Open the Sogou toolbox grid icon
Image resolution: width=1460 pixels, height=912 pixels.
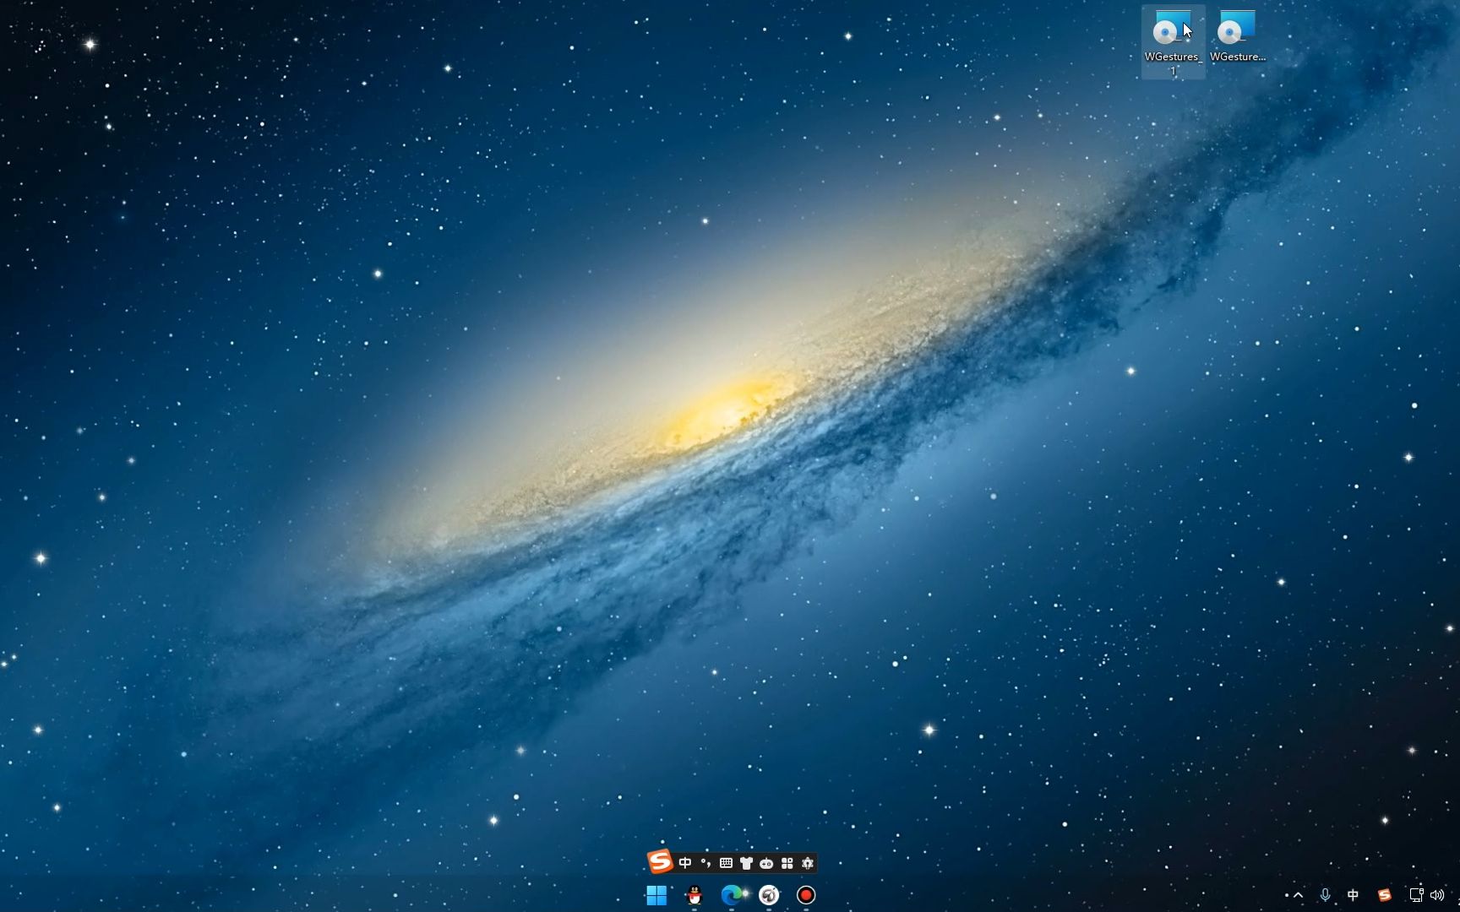tap(787, 863)
